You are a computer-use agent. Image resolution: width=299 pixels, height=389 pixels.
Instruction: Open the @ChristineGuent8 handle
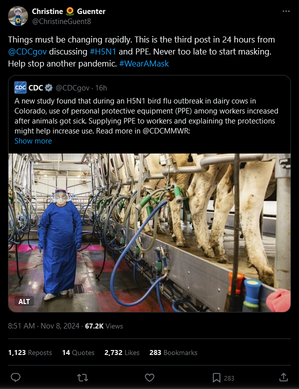tap(61, 21)
